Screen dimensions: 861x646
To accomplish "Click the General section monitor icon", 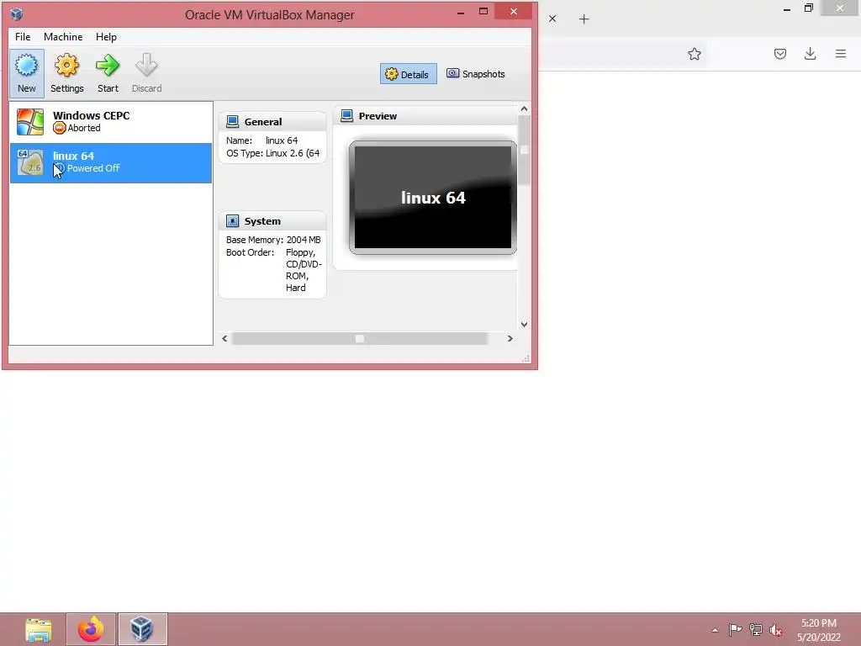I will (233, 121).
